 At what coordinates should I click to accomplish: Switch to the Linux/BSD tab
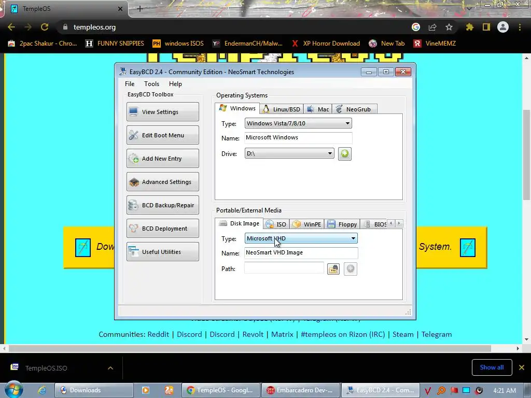pyautogui.click(x=282, y=109)
